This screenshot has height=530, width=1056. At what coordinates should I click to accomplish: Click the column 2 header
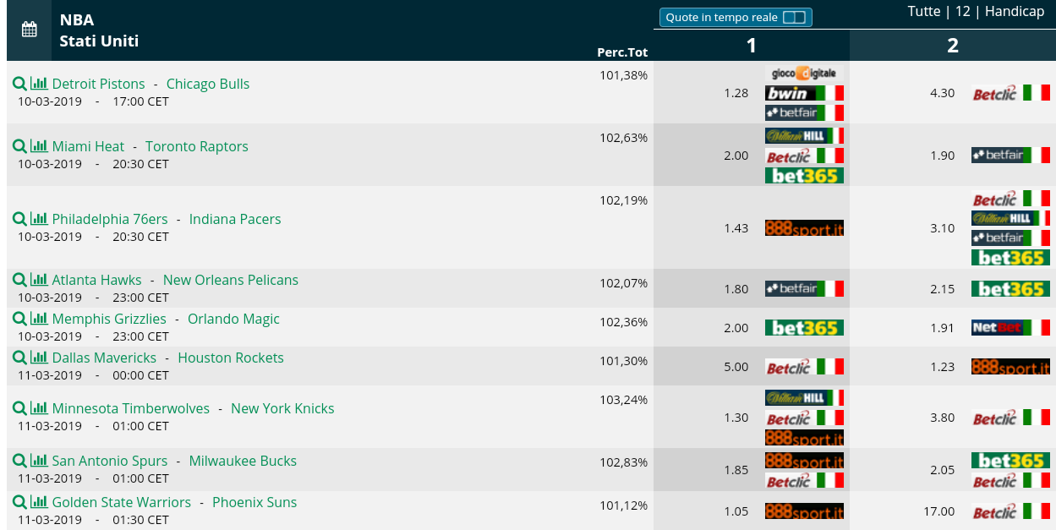(x=953, y=46)
